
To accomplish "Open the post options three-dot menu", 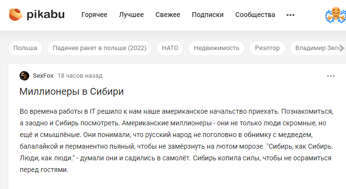I will point(331,76).
